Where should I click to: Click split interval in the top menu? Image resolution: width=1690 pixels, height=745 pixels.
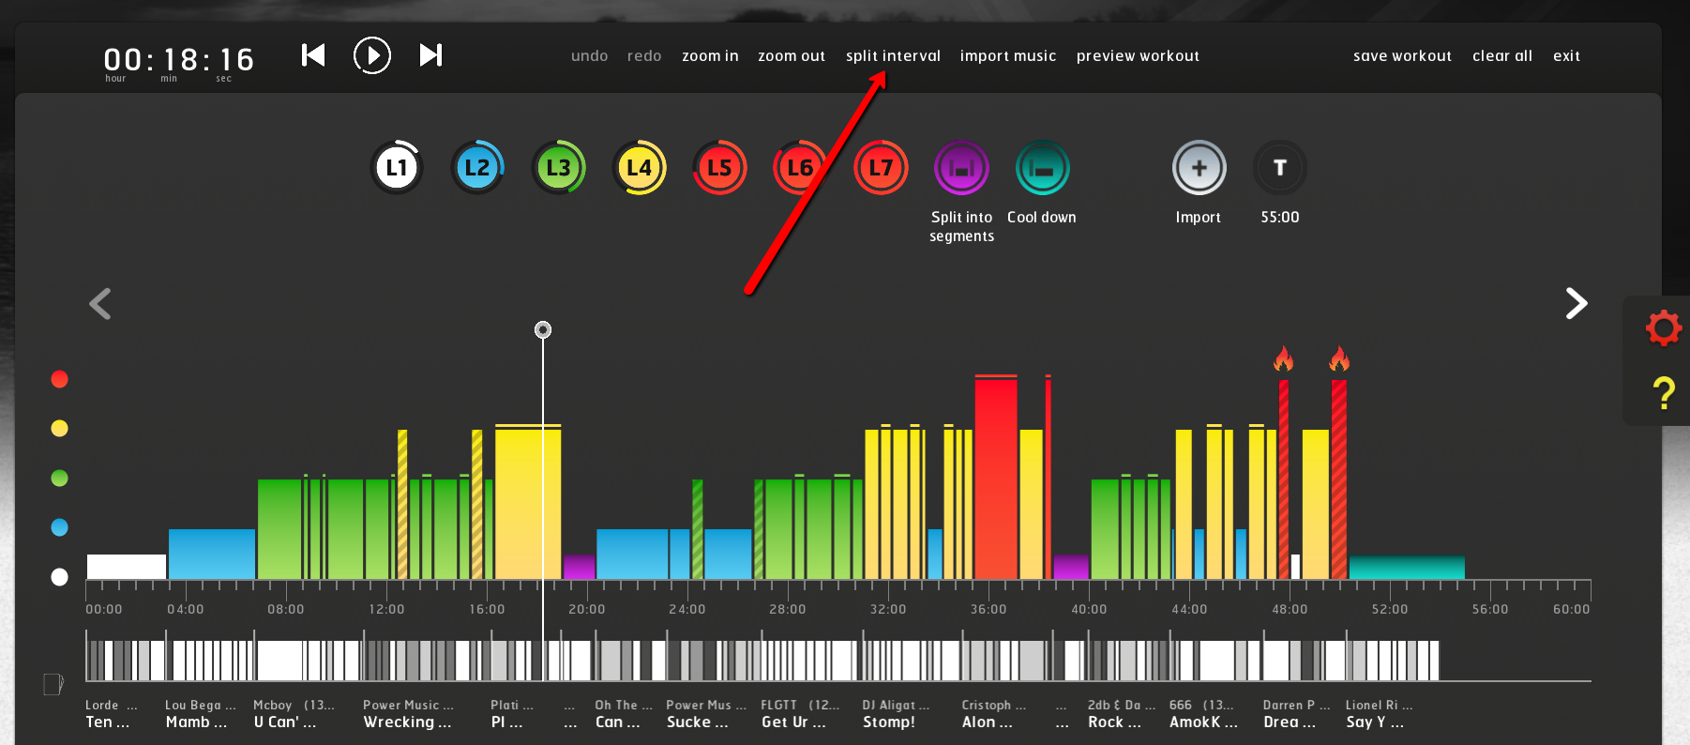coord(893,56)
